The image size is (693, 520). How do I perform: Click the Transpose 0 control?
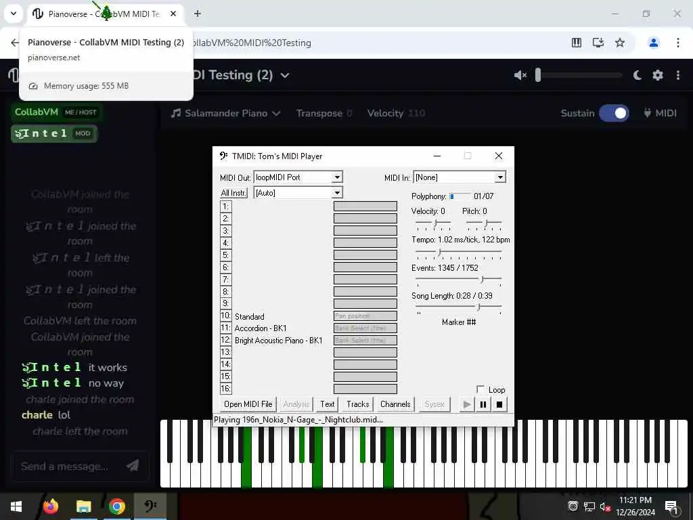click(x=324, y=113)
